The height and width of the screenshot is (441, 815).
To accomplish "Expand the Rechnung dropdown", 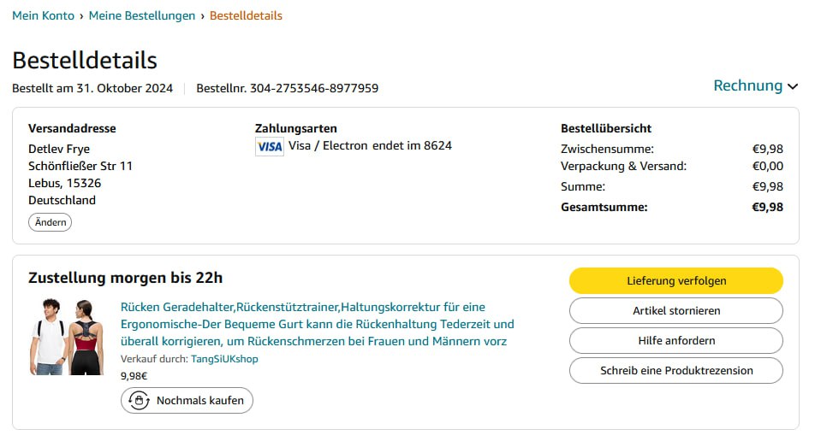I will pyautogui.click(x=755, y=85).
